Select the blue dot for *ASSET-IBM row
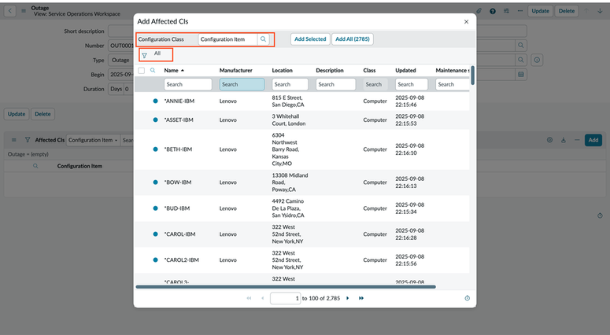610x335 pixels. tap(155, 120)
